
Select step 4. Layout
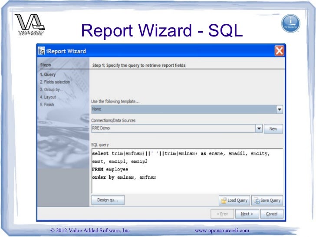[x=48, y=97]
